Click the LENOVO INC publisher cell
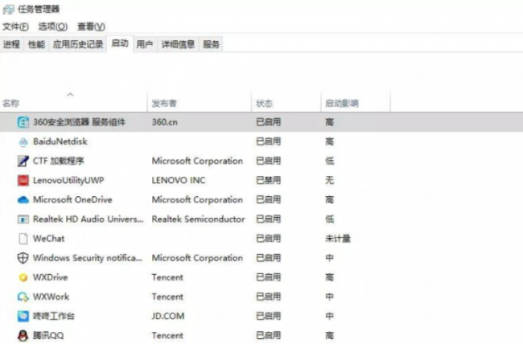The height and width of the screenshot is (344, 523). click(179, 180)
